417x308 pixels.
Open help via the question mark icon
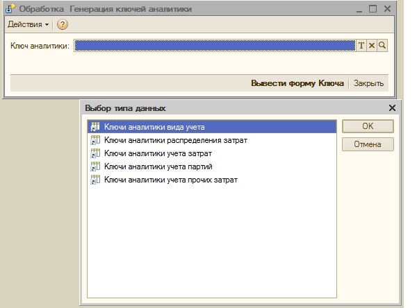(x=63, y=24)
